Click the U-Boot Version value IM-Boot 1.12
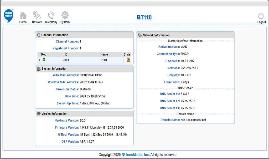The image size is (269, 159). tap(103, 135)
